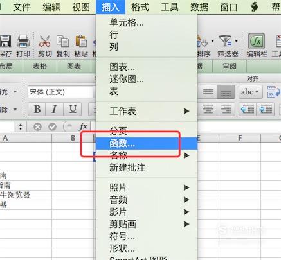
Task: Select bottom vertical alignment button
Action: tap(226, 92)
